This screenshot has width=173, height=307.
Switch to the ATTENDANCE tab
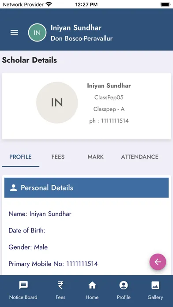pyautogui.click(x=140, y=157)
